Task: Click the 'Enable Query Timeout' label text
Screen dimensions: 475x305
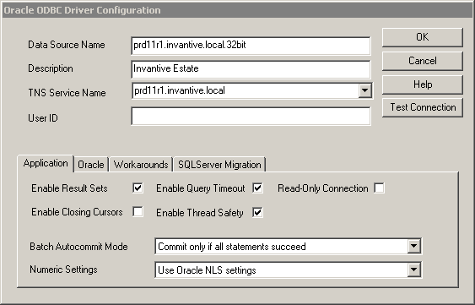Action: [x=200, y=188]
